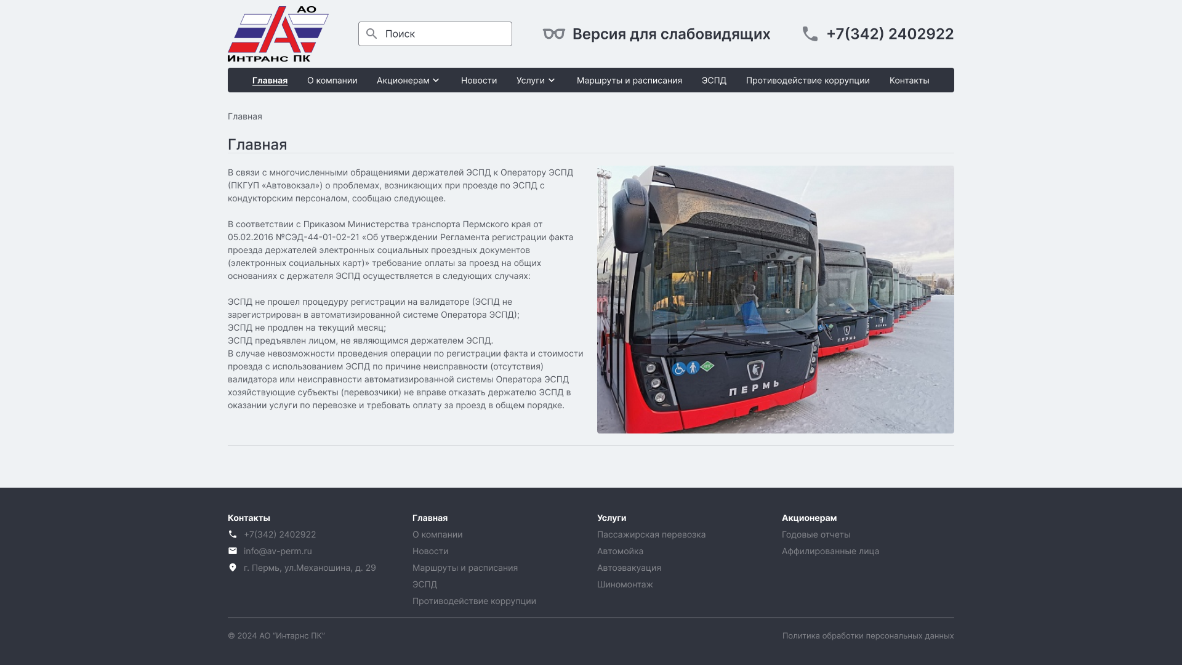Open Маршруты и расписания menu item
1182x665 pixels.
(x=629, y=81)
